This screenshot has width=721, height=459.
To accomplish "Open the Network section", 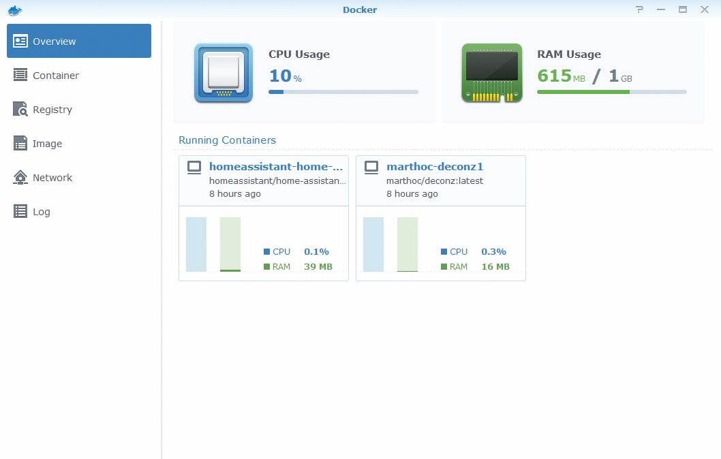I will (x=79, y=177).
